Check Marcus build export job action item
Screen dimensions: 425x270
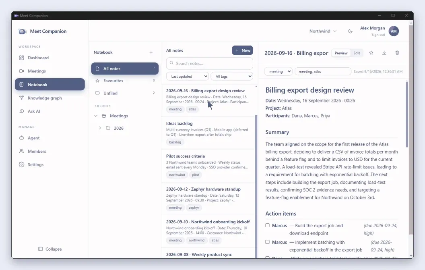tap(268, 225)
